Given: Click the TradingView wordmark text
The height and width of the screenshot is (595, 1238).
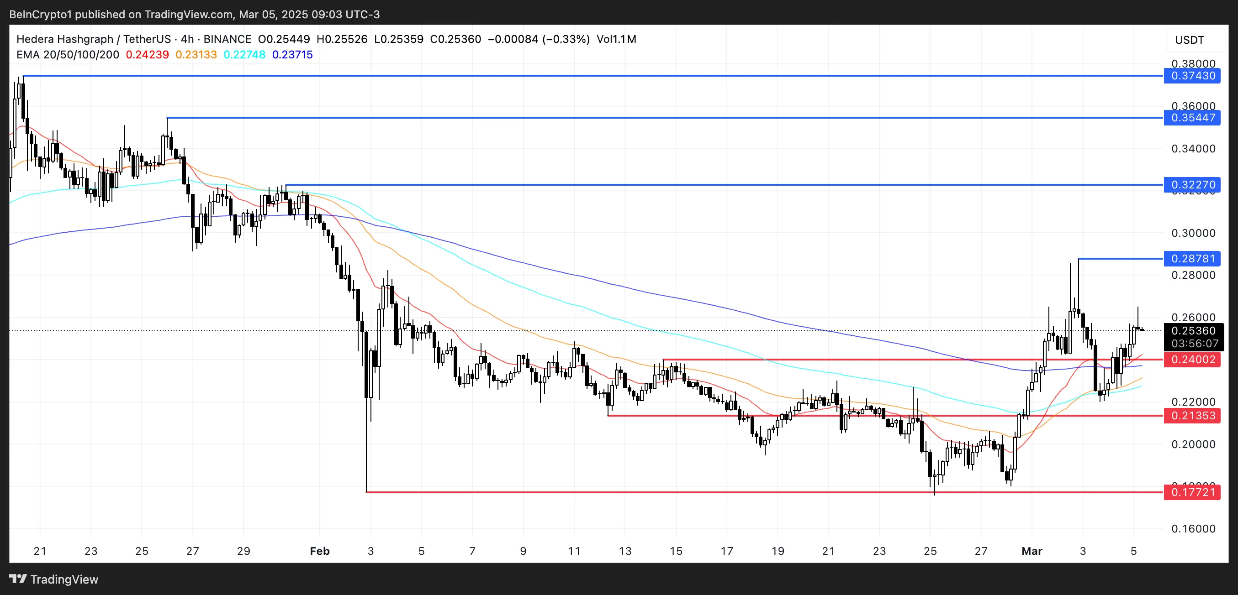Looking at the screenshot, I should (x=64, y=579).
